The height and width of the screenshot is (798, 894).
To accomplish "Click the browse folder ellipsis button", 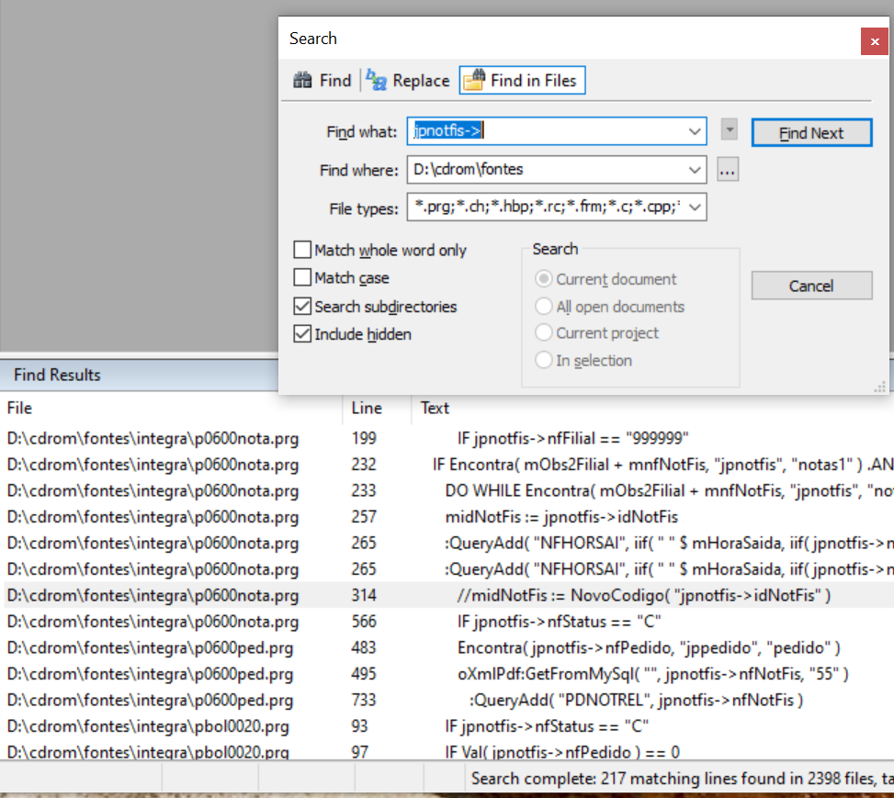I will tap(728, 170).
